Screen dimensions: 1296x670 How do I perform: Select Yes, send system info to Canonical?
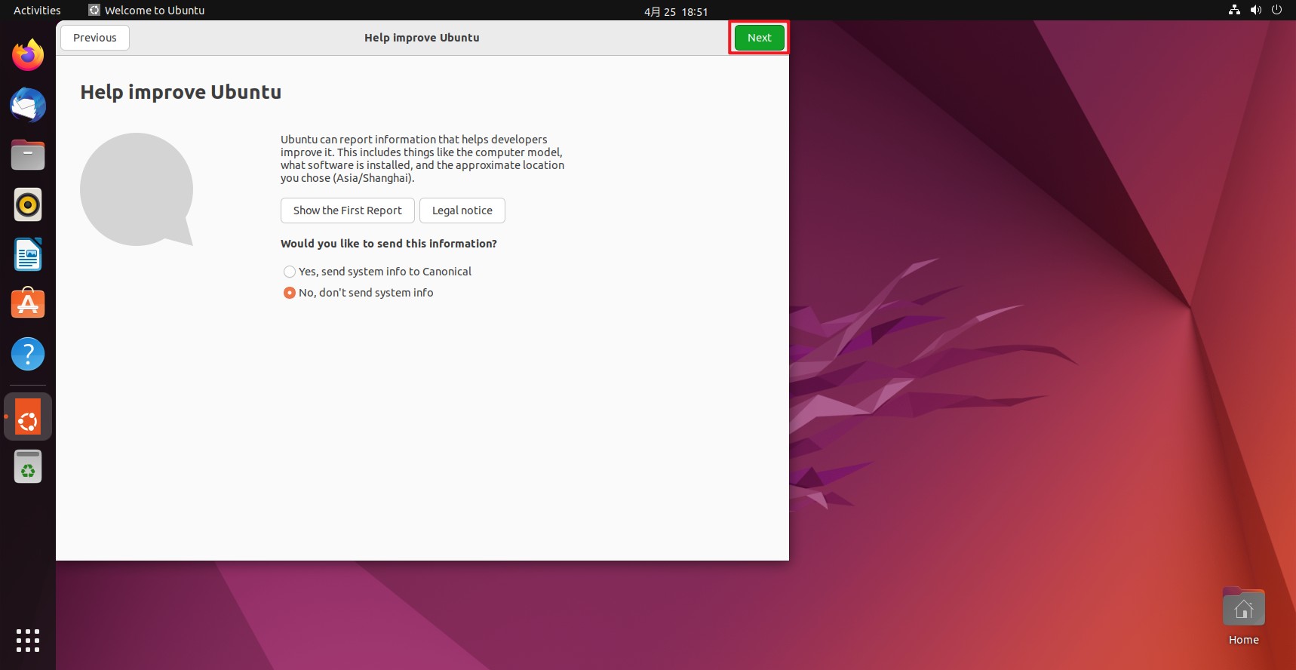tap(377, 272)
